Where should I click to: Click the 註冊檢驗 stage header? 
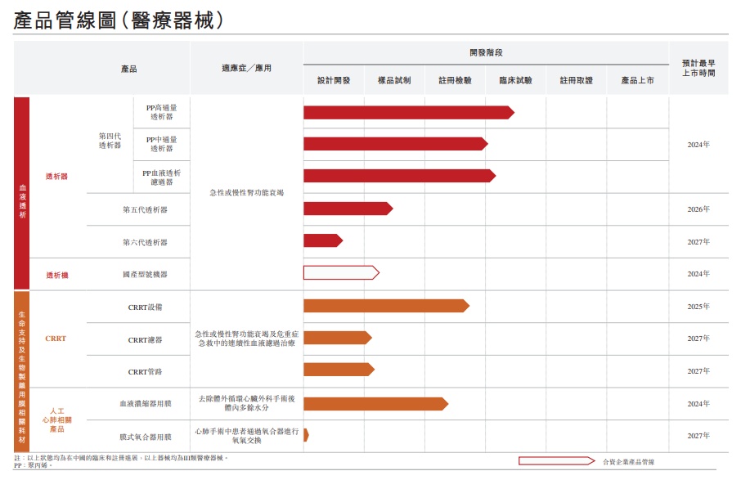point(455,80)
